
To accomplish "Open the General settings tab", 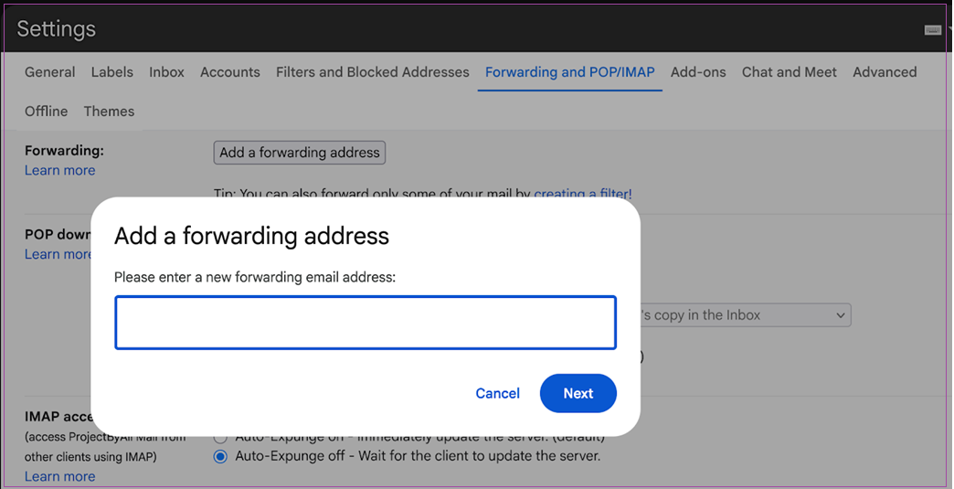I will tap(50, 72).
